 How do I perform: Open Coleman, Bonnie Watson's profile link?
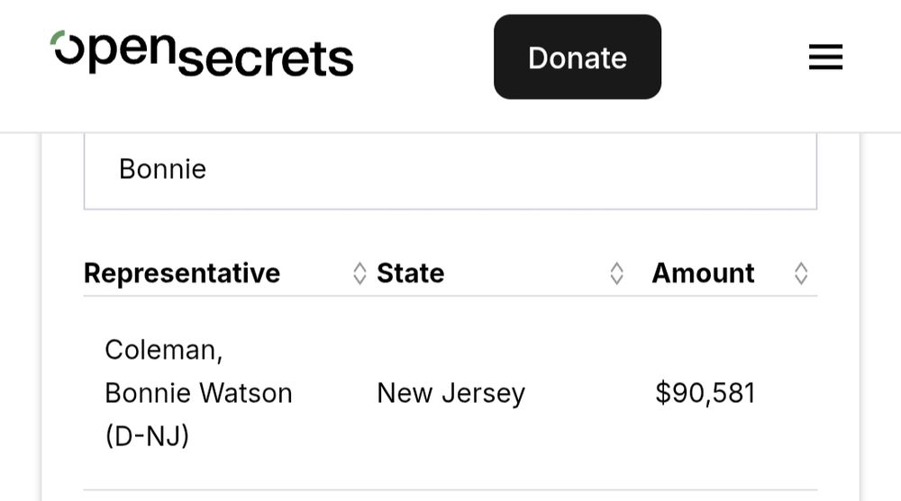[x=198, y=392]
